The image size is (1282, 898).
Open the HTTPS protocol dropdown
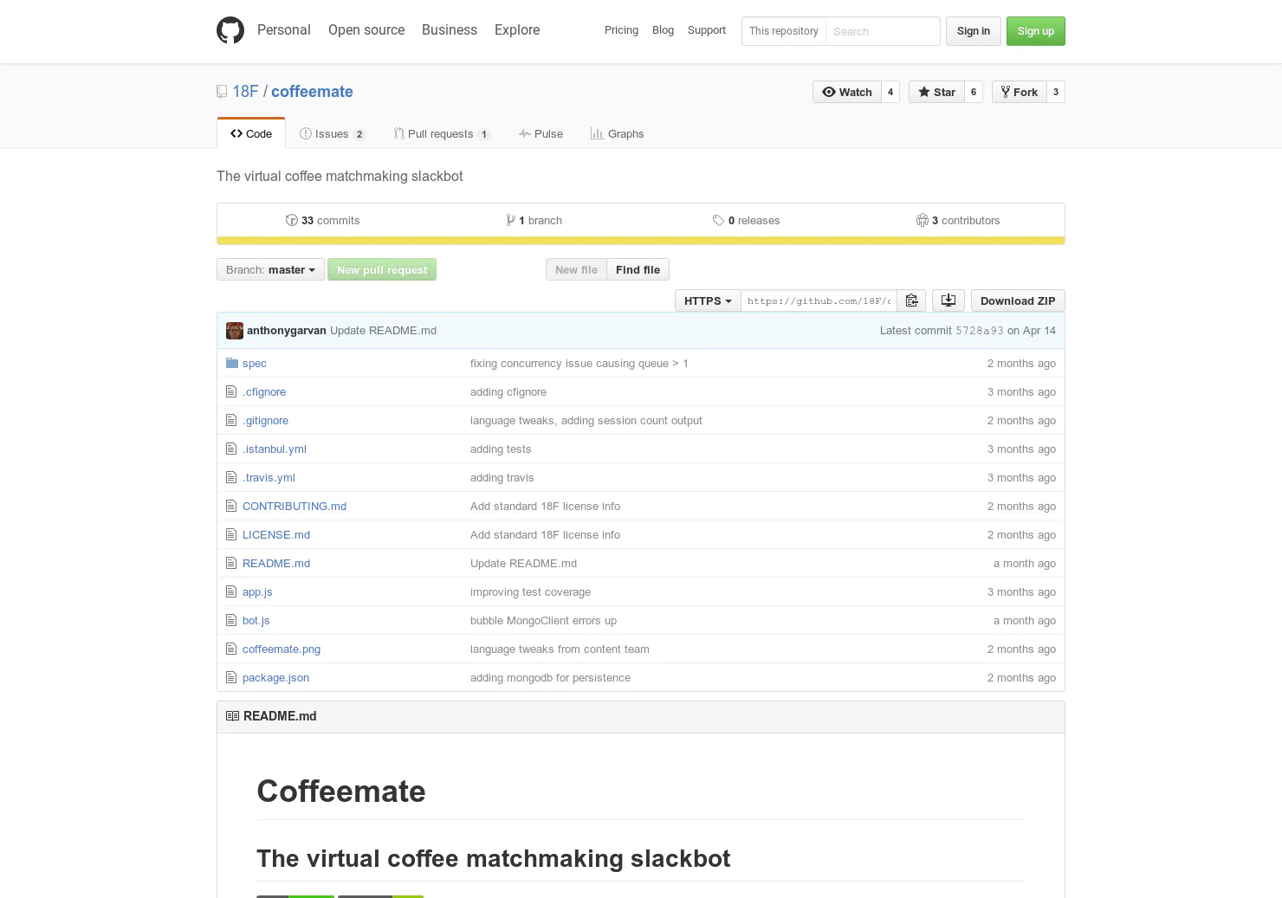click(x=708, y=300)
